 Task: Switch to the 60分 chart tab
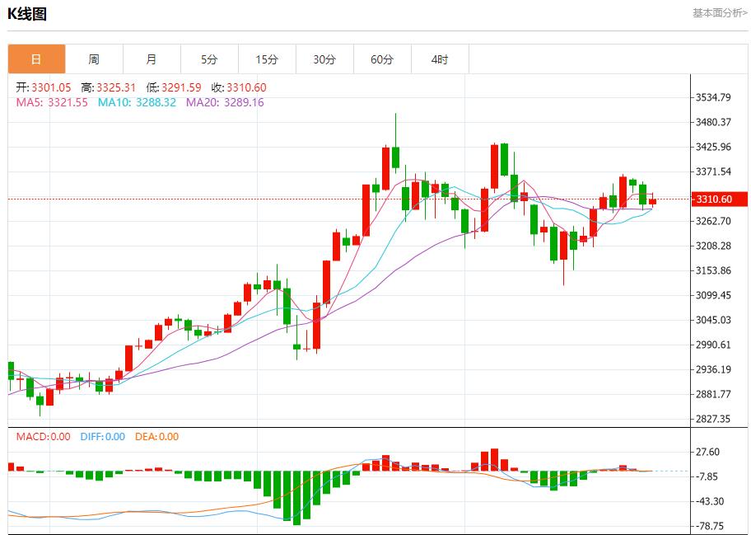point(382,59)
